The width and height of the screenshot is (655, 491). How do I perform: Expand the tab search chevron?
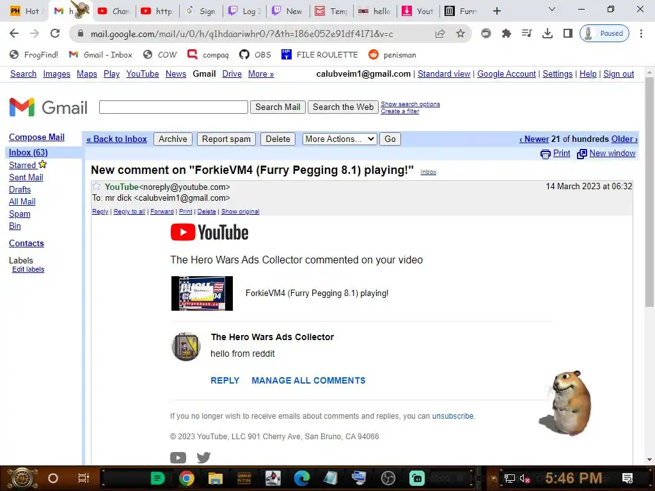pos(552,9)
